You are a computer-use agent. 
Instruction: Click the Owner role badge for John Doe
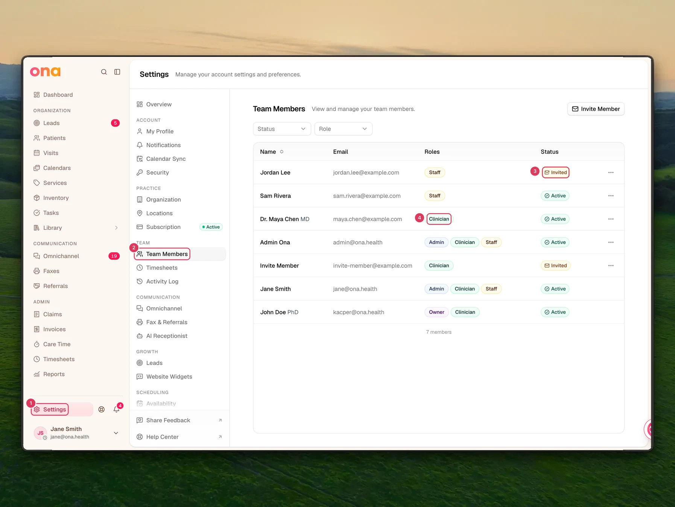click(436, 312)
